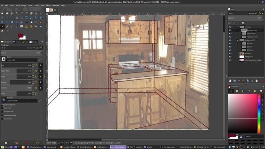Open paintbrush Mode dropdown in Tool Options

(18, 48)
